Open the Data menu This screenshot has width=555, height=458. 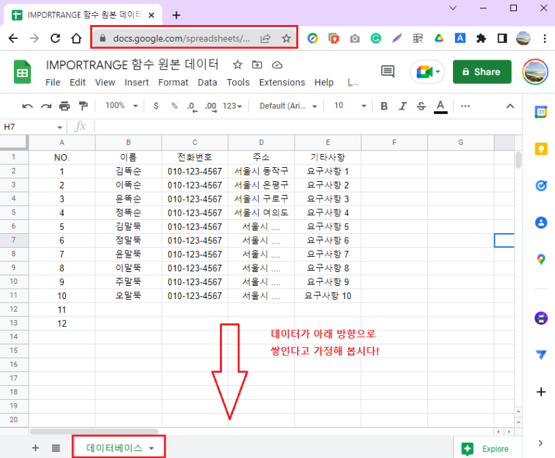[207, 82]
